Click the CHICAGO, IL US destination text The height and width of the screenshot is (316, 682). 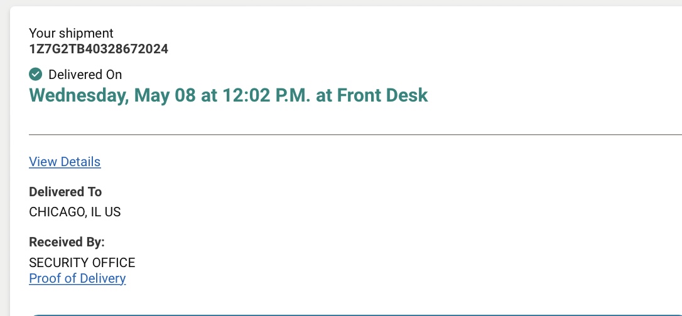pos(75,213)
